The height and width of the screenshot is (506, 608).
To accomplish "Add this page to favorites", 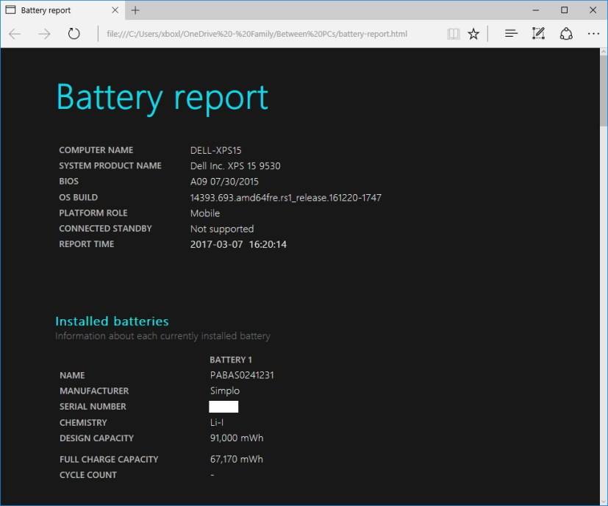I will (x=473, y=33).
